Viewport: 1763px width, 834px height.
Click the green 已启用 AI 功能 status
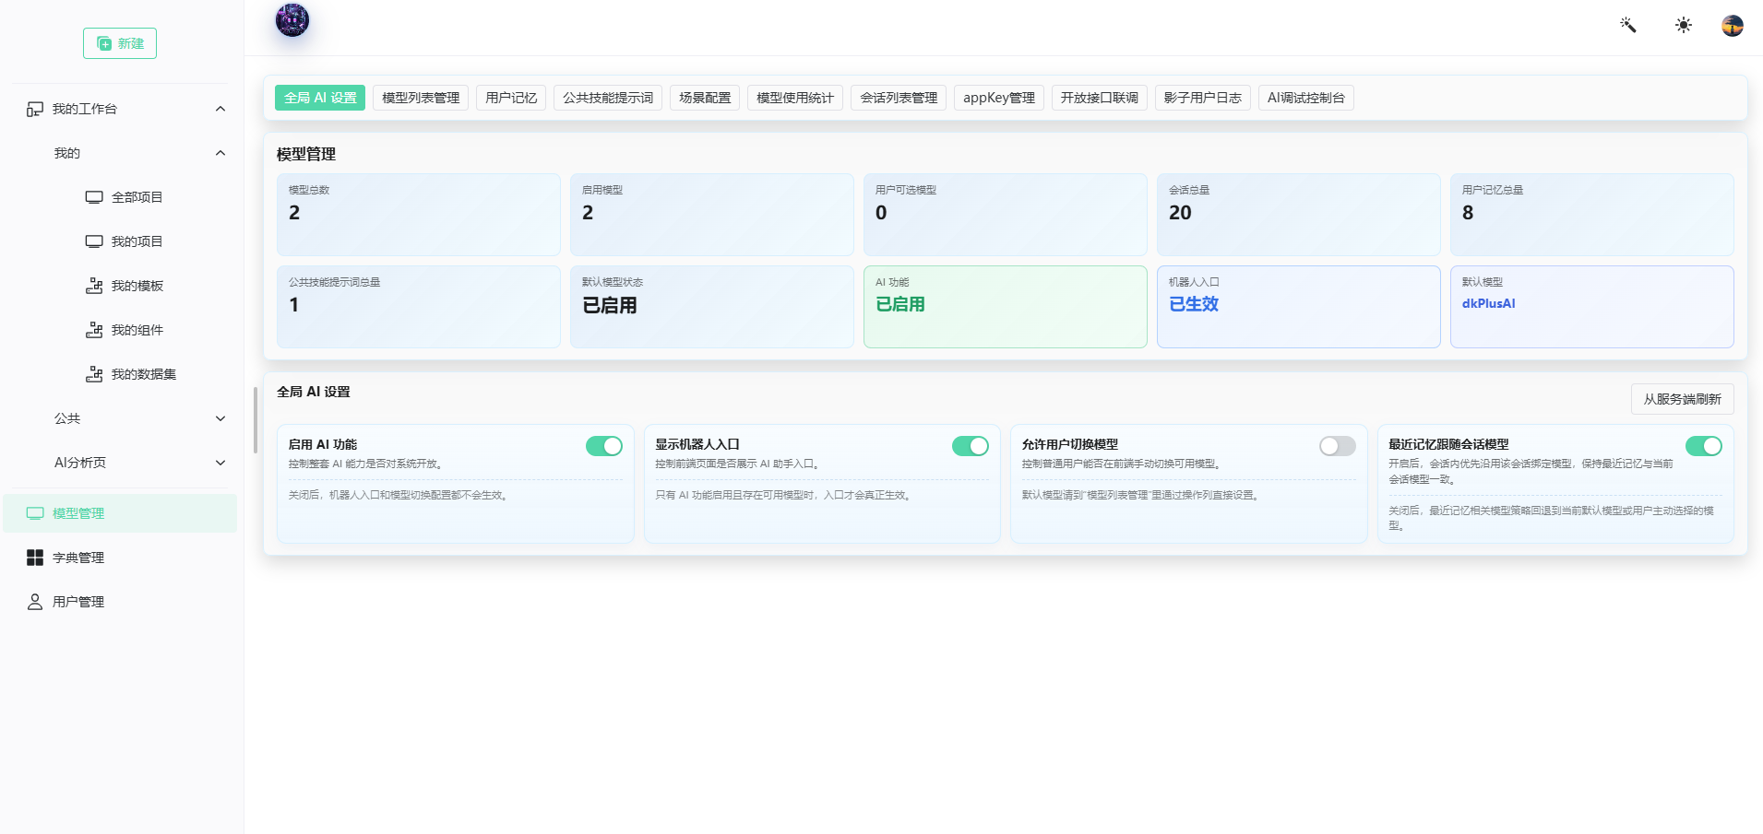[900, 304]
